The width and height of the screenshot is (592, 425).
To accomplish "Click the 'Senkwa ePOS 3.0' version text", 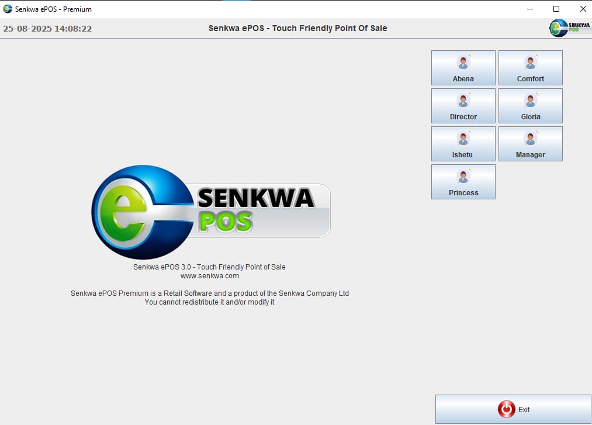I will pyautogui.click(x=209, y=267).
